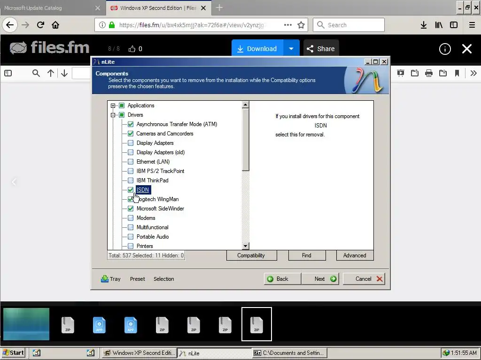Click the green Back button in nLite

(282, 279)
